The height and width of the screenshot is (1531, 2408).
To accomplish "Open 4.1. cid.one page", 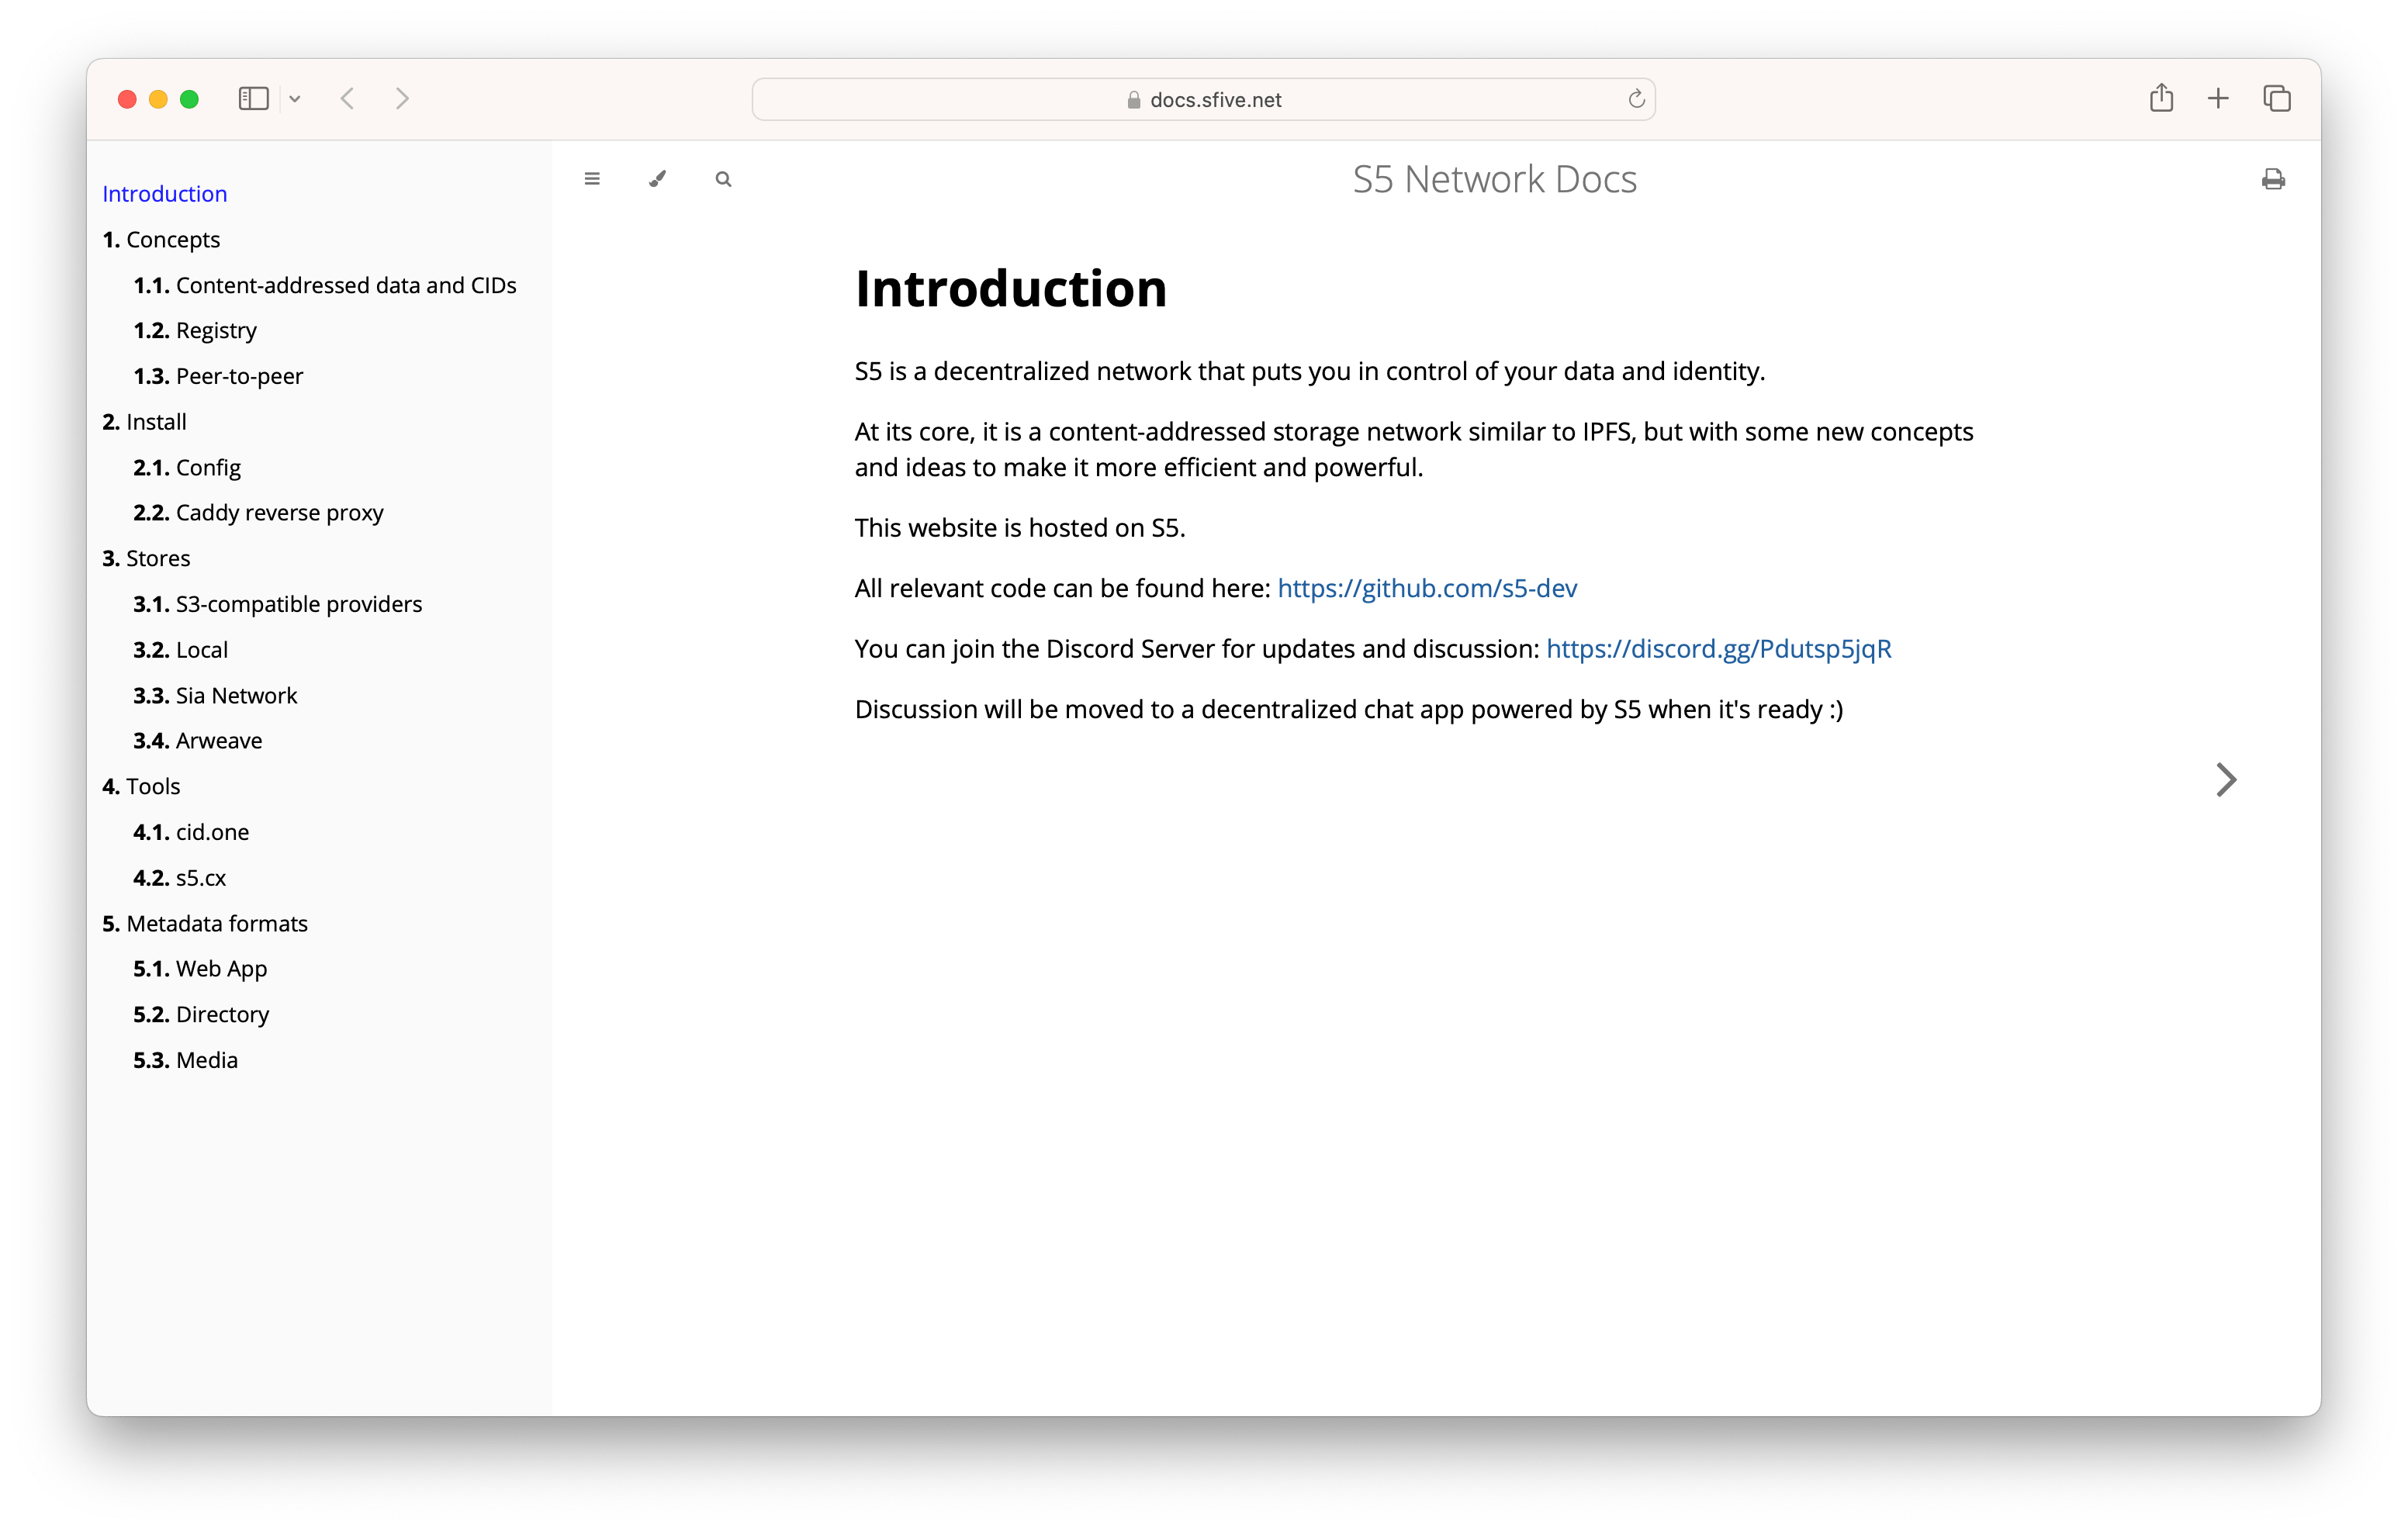I will tap(191, 832).
